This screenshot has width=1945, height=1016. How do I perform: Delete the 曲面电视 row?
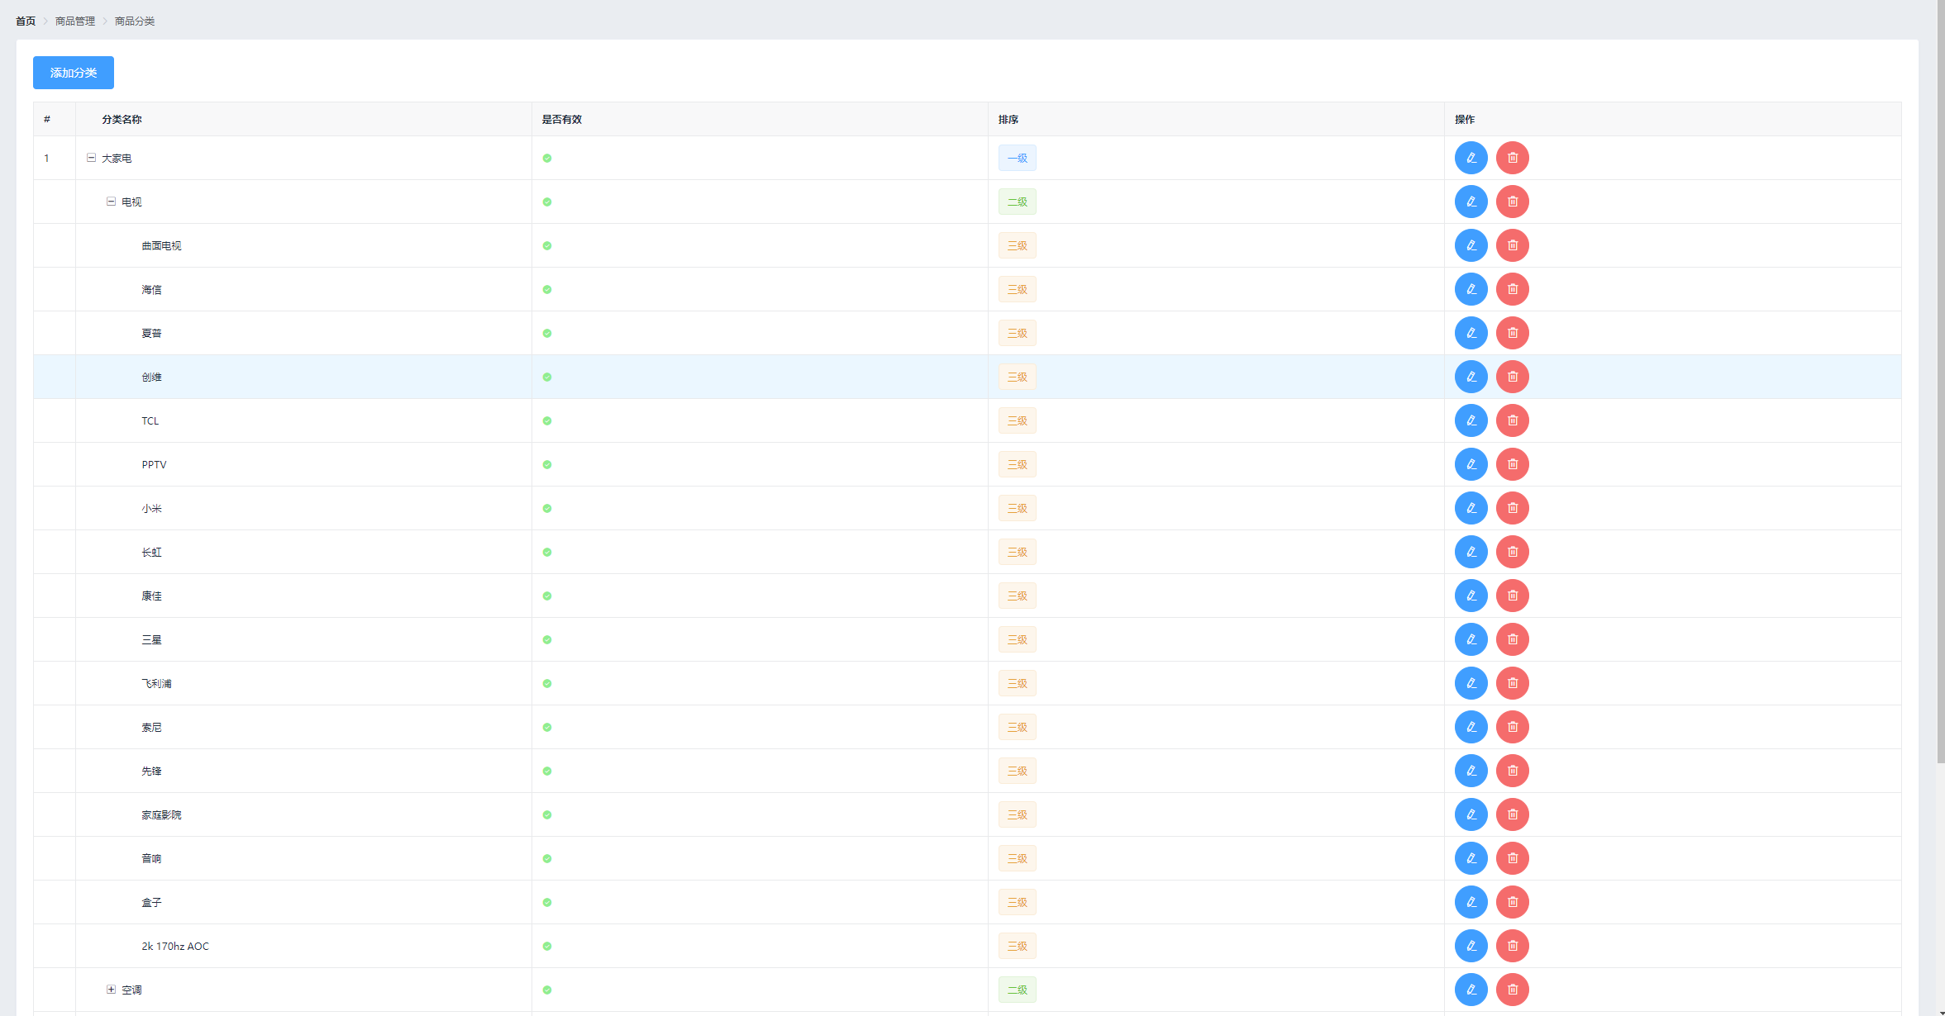[1513, 245]
